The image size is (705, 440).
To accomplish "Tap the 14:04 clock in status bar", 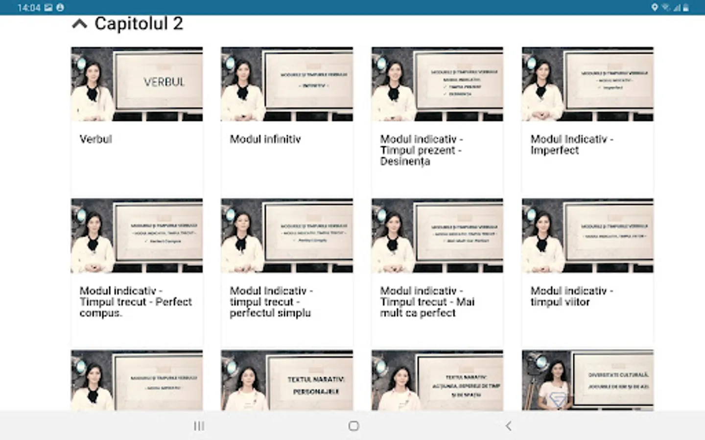I will click(x=28, y=7).
